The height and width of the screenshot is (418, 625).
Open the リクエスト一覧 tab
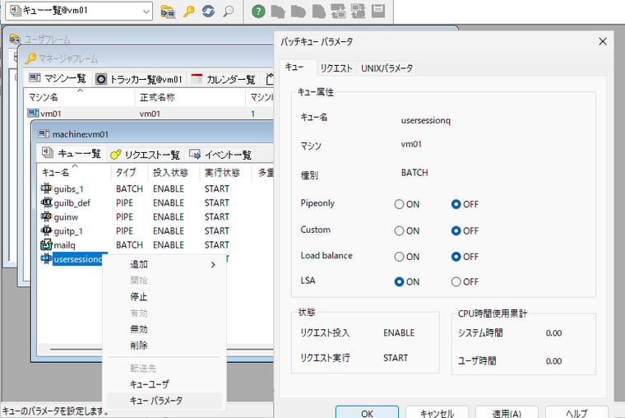click(146, 155)
